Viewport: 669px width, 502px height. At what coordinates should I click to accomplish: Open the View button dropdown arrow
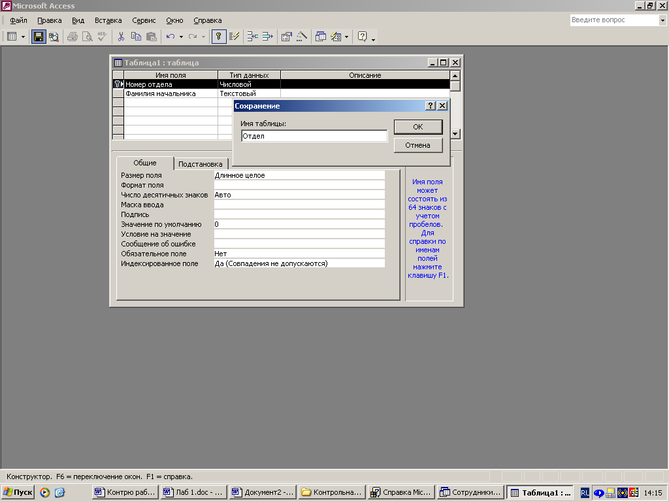coord(23,37)
